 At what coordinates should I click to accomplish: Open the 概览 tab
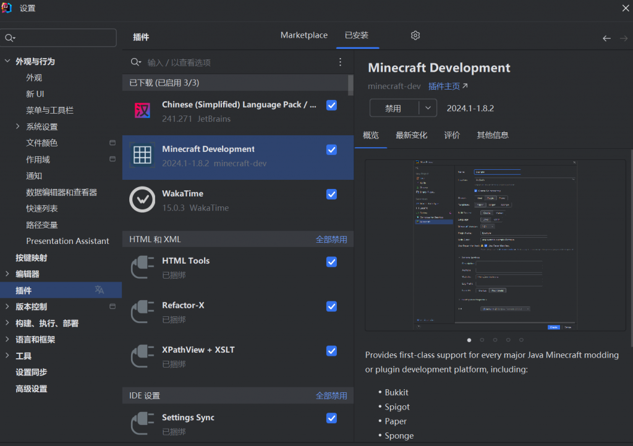tap(371, 135)
